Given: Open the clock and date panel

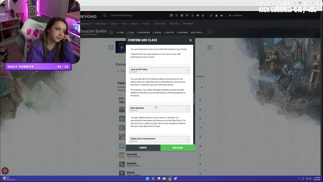Looking at the screenshot, I should pos(317,179).
